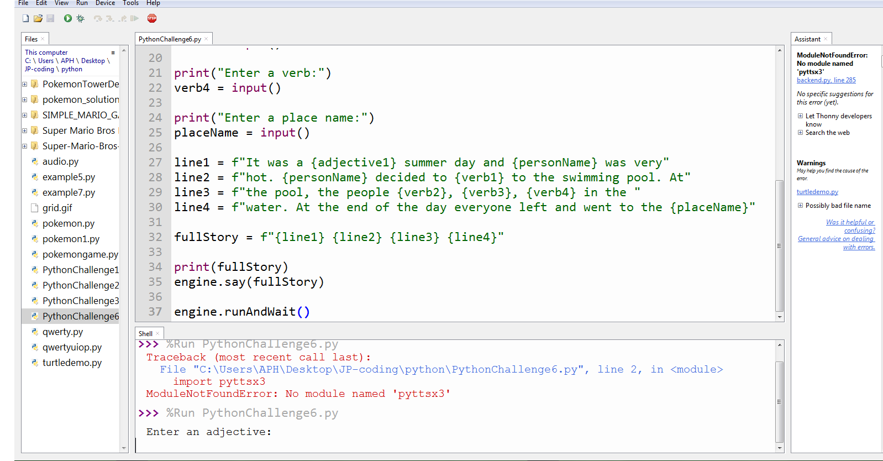Open the Device menu
The width and height of the screenshot is (883, 461).
coord(105,3)
